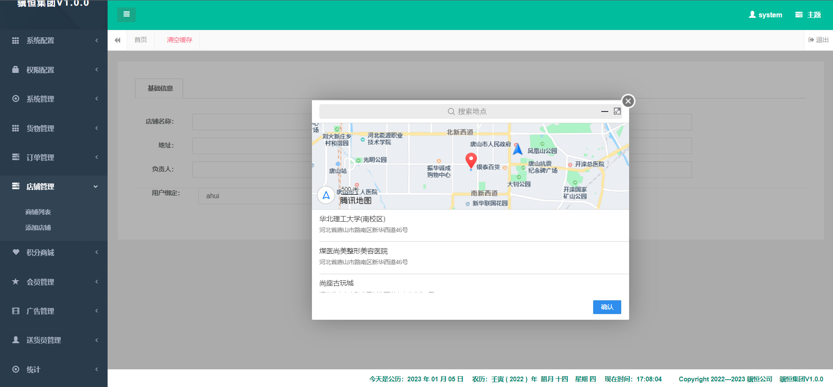Collapse 店铺管理 sidebar menu
833x387 pixels.
pos(54,187)
